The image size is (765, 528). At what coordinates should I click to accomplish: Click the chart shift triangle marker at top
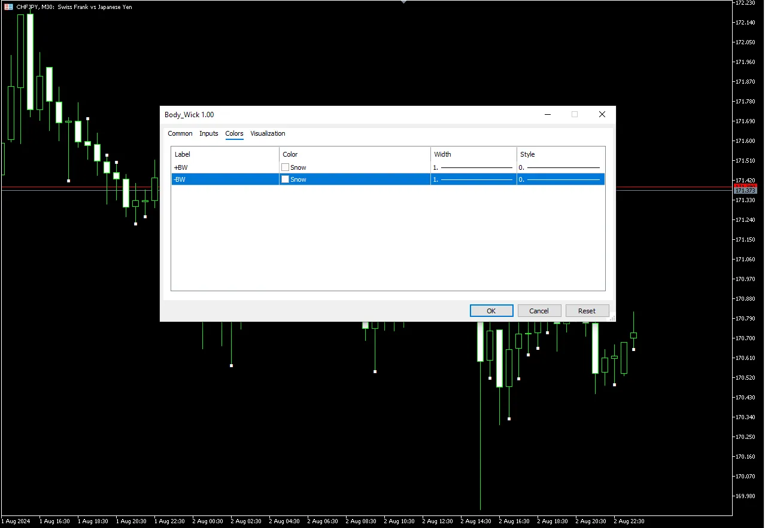point(403,2)
